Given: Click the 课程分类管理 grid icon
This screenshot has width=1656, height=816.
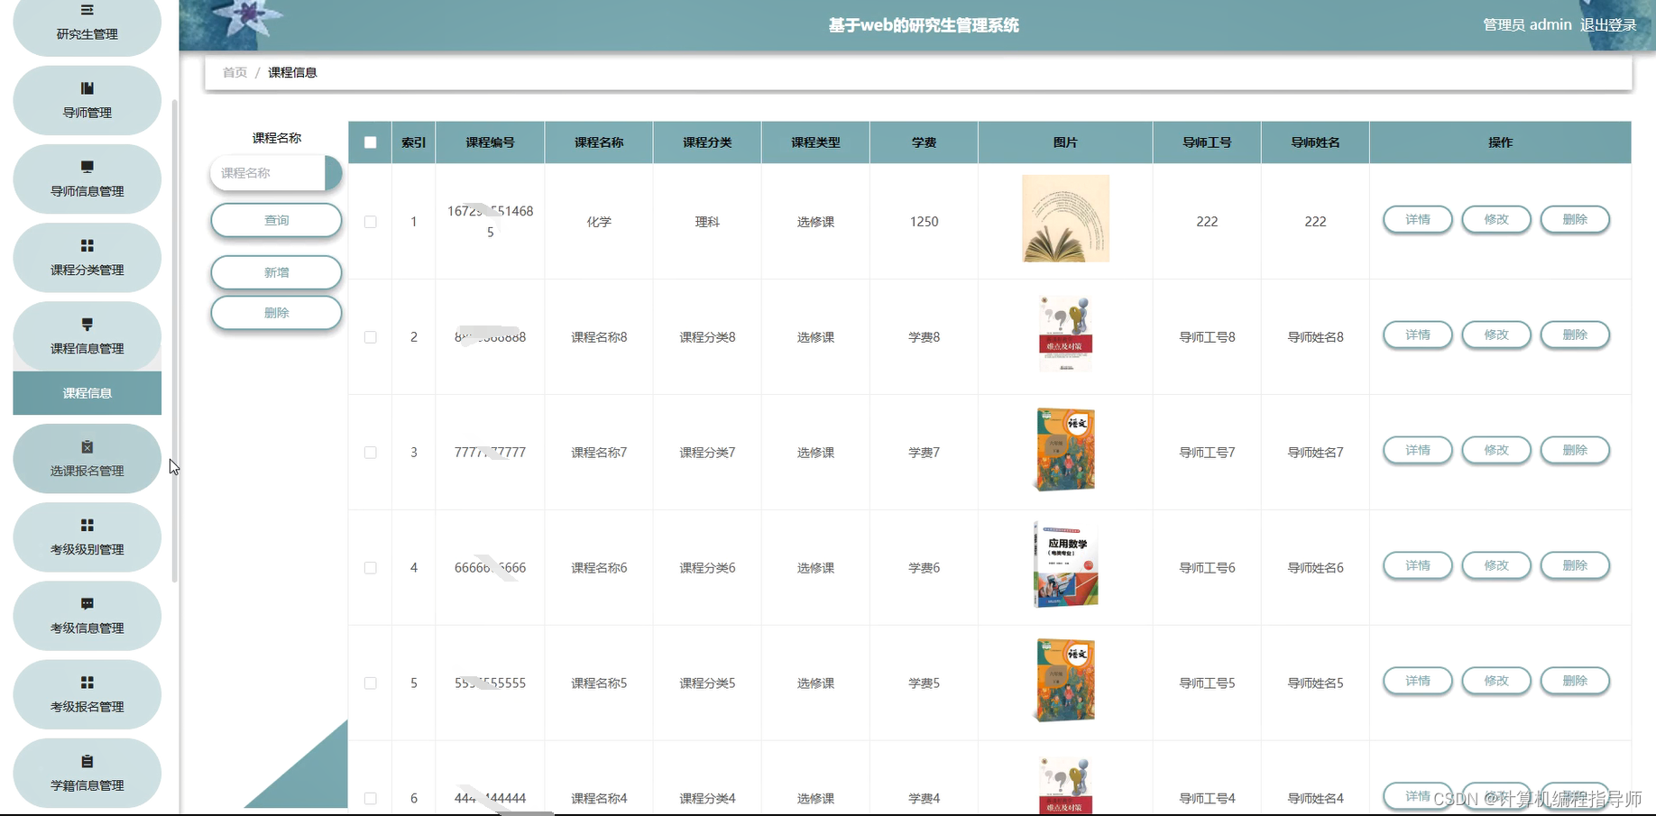Looking at the screenshot, I should coord(87,245).
